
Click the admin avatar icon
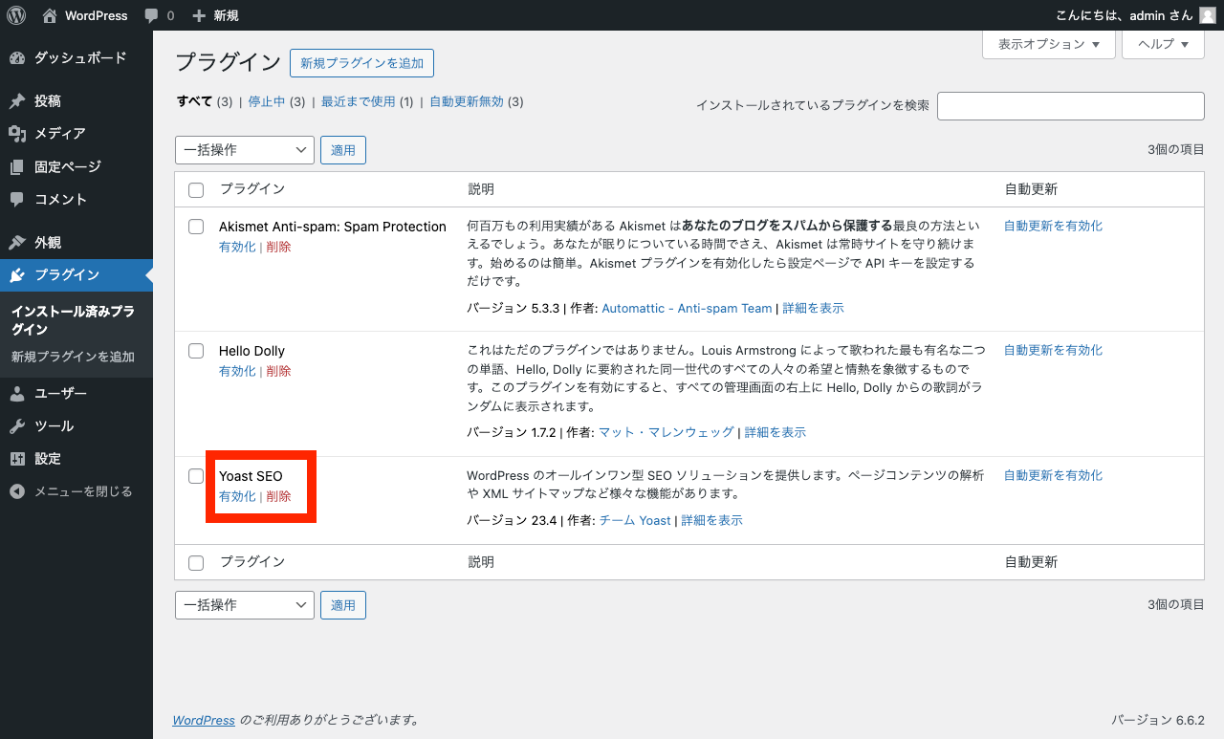point(1208,15)
